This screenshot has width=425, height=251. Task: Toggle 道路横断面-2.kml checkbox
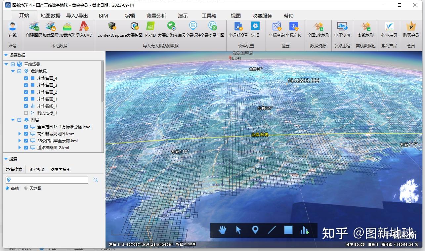click(x=26, y=147)
